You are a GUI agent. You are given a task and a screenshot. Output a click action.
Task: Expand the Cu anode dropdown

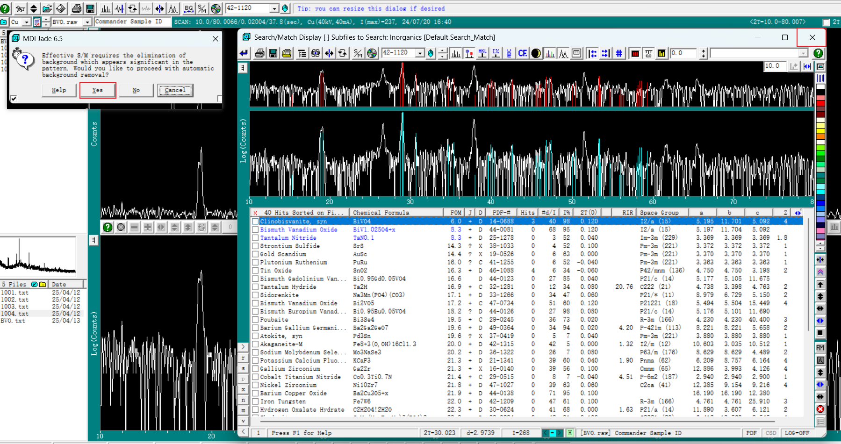coord(26,22)
